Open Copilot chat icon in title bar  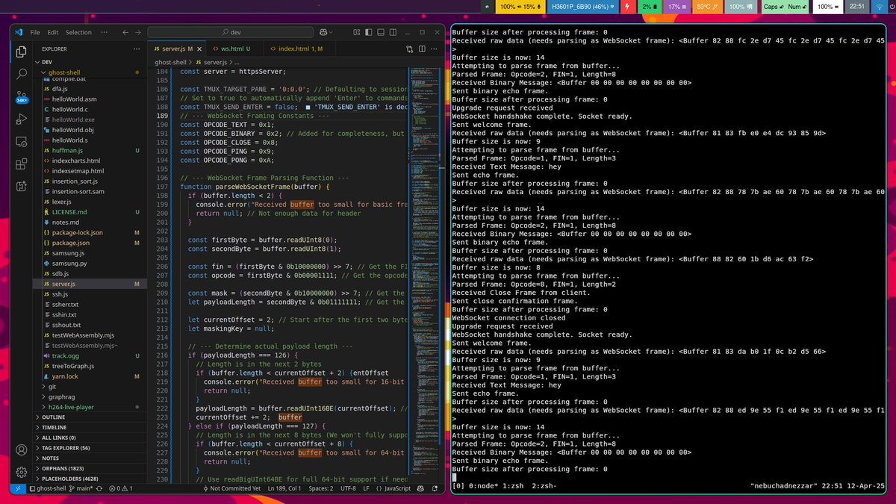pyautogui.click(x=324, y=32)
